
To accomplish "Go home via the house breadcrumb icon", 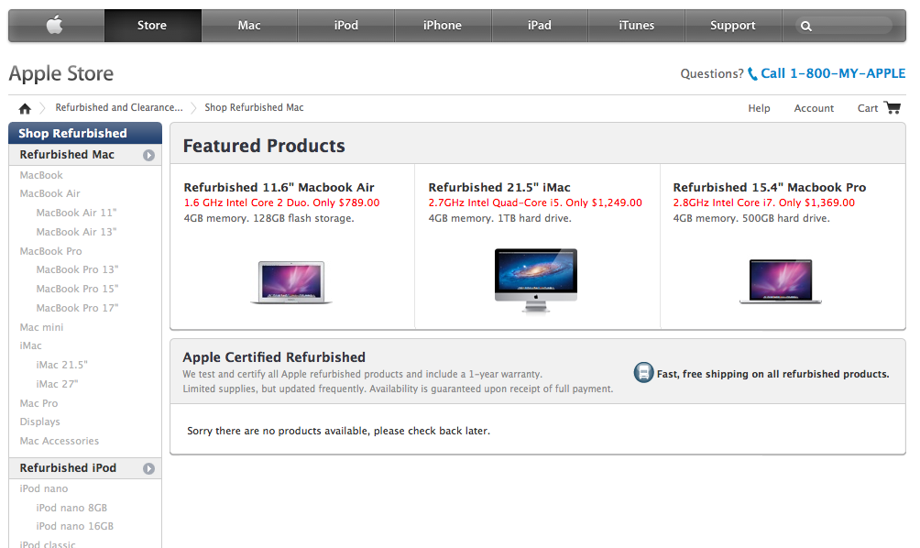I will pos(25,108).
